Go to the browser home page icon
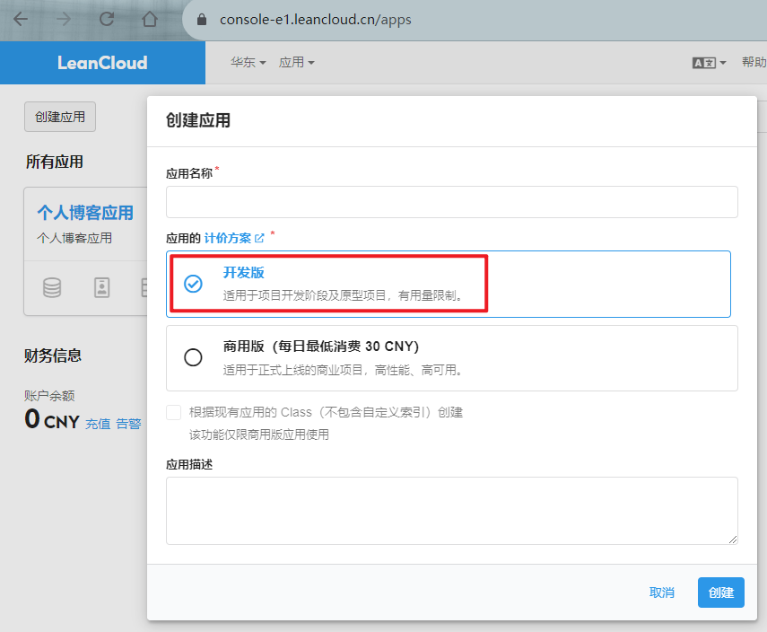Screen dimensions: 767x632 coord(150,19)
